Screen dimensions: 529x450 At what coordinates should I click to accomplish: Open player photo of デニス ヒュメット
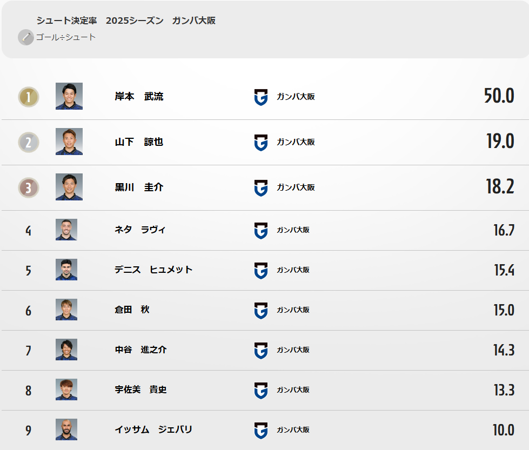point(66,270)
